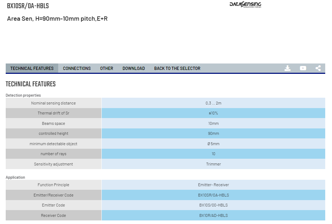The height and width of the screenshot is (224, 332).
Task: Select the 'BX10SR/OA-HBLS' code value in table
Action: tap(213, 195)
